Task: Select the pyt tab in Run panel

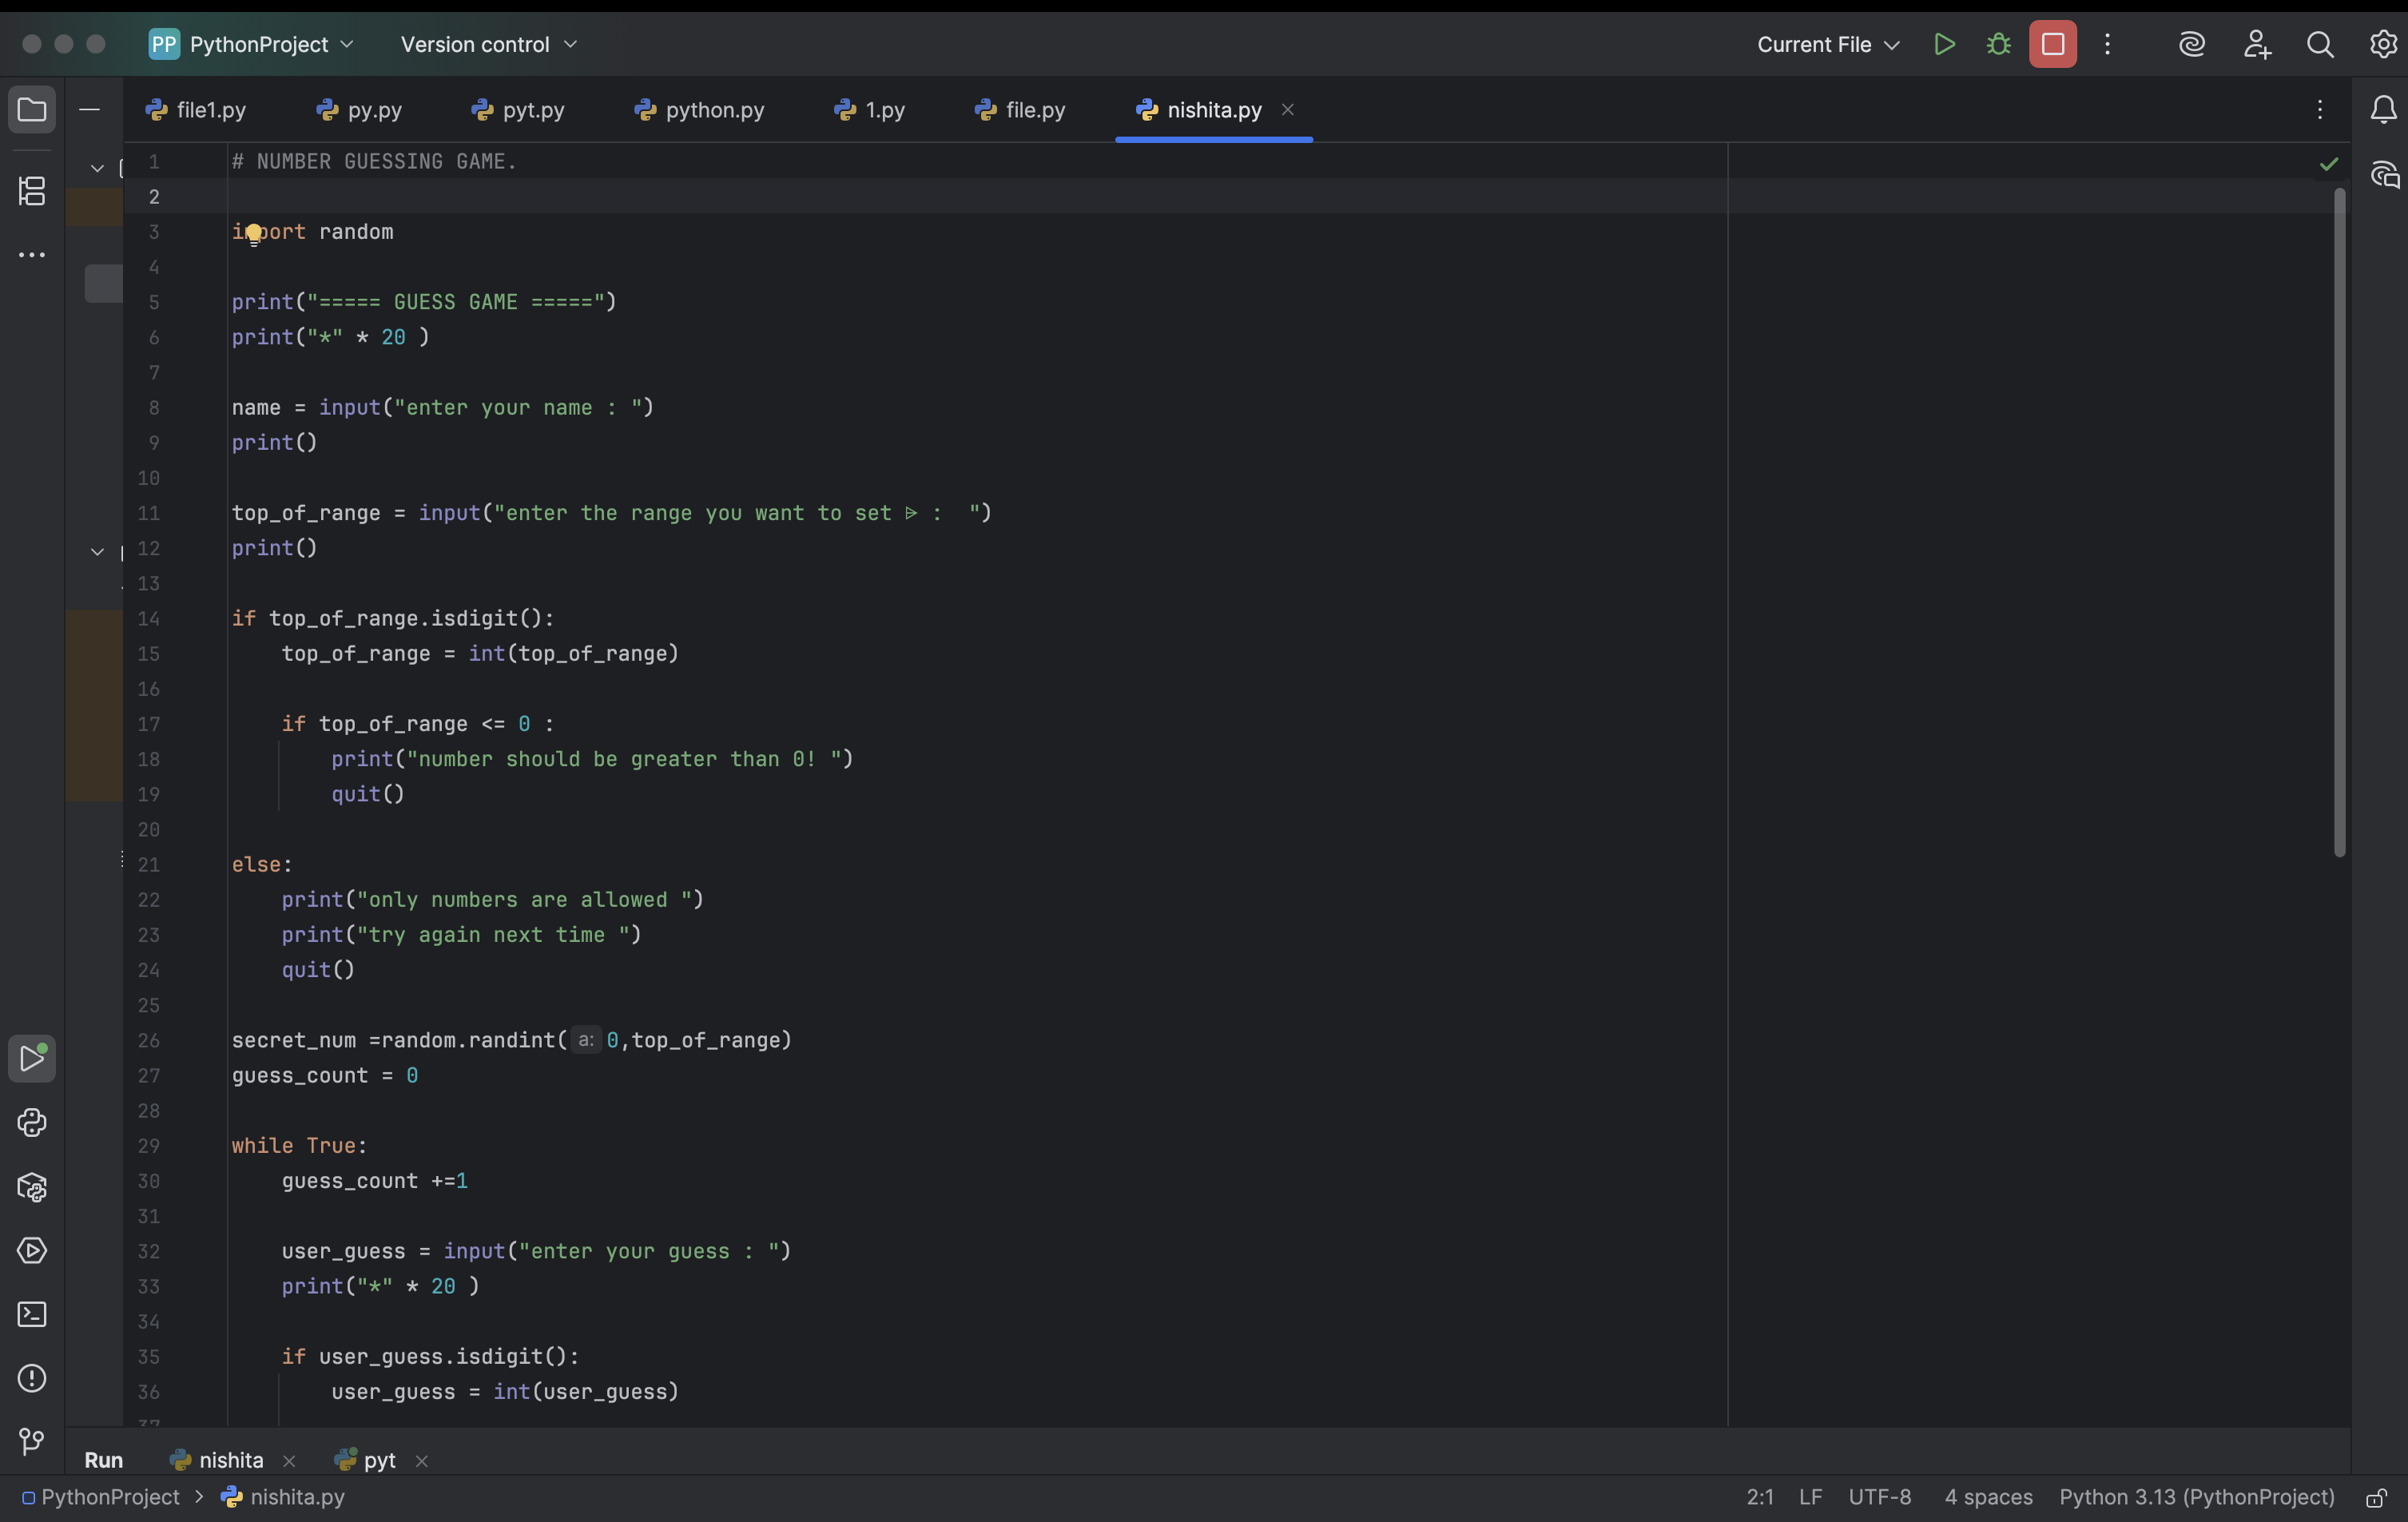Action: click(x=378, y=1460)
